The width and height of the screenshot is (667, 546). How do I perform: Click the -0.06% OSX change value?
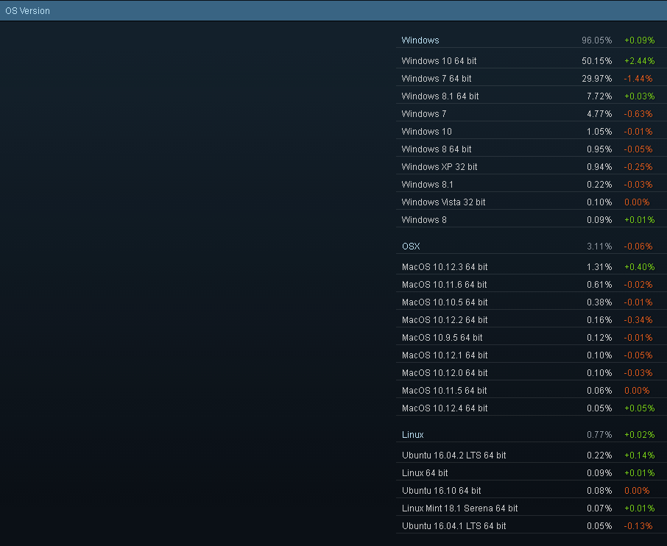(x=638, y=247)
